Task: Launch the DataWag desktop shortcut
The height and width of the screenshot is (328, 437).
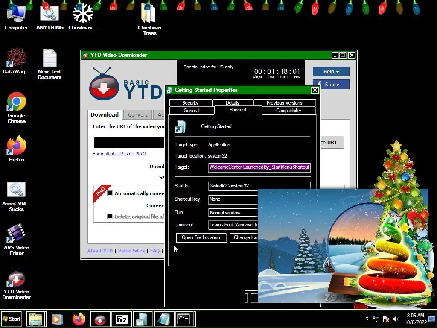Action: click(x=16, y=61)
